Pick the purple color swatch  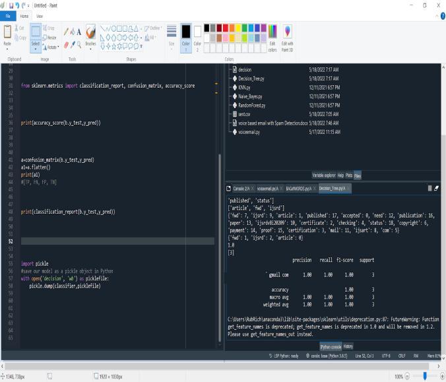(263, 28)
